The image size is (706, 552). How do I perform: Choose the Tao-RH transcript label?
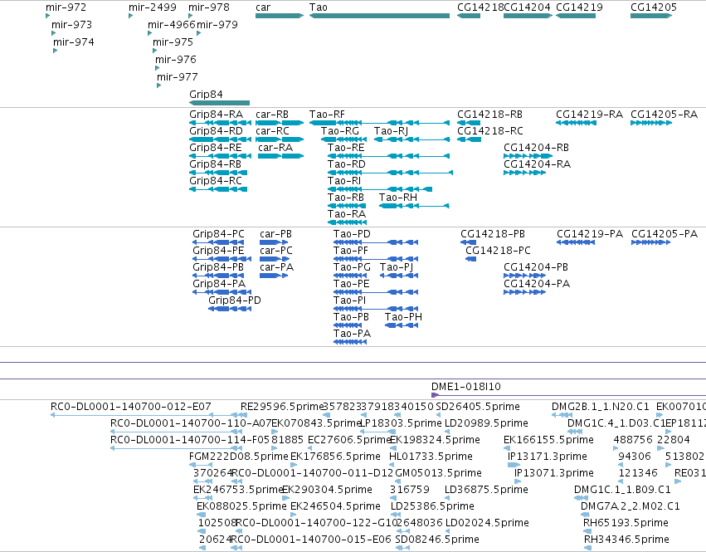(x=398, y=198)
